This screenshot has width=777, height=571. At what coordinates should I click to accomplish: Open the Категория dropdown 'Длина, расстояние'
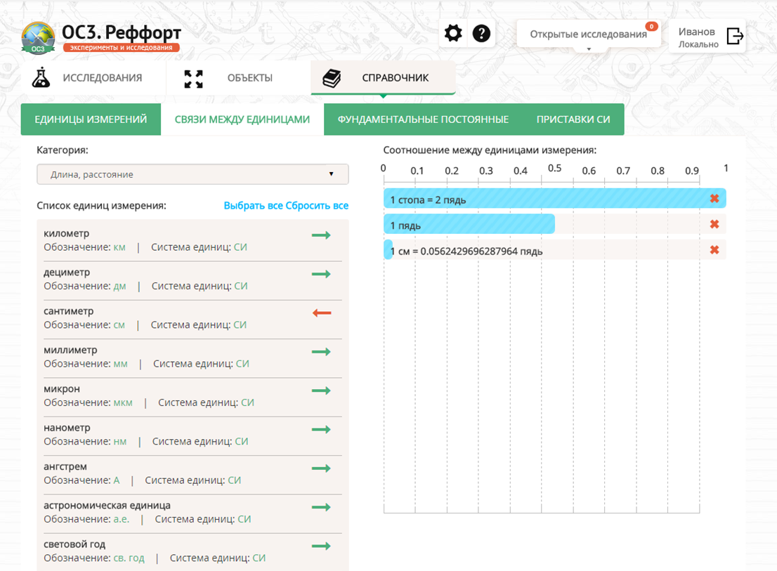(192, 174)
